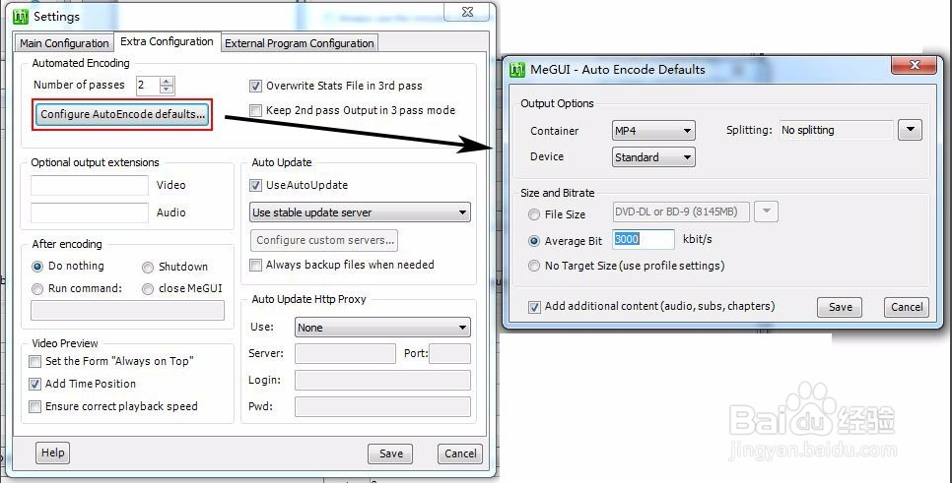The width and height of the screenshot is (952, 483).
Task: Save the Auto Encode Defaults
Action: coord(840,307)
